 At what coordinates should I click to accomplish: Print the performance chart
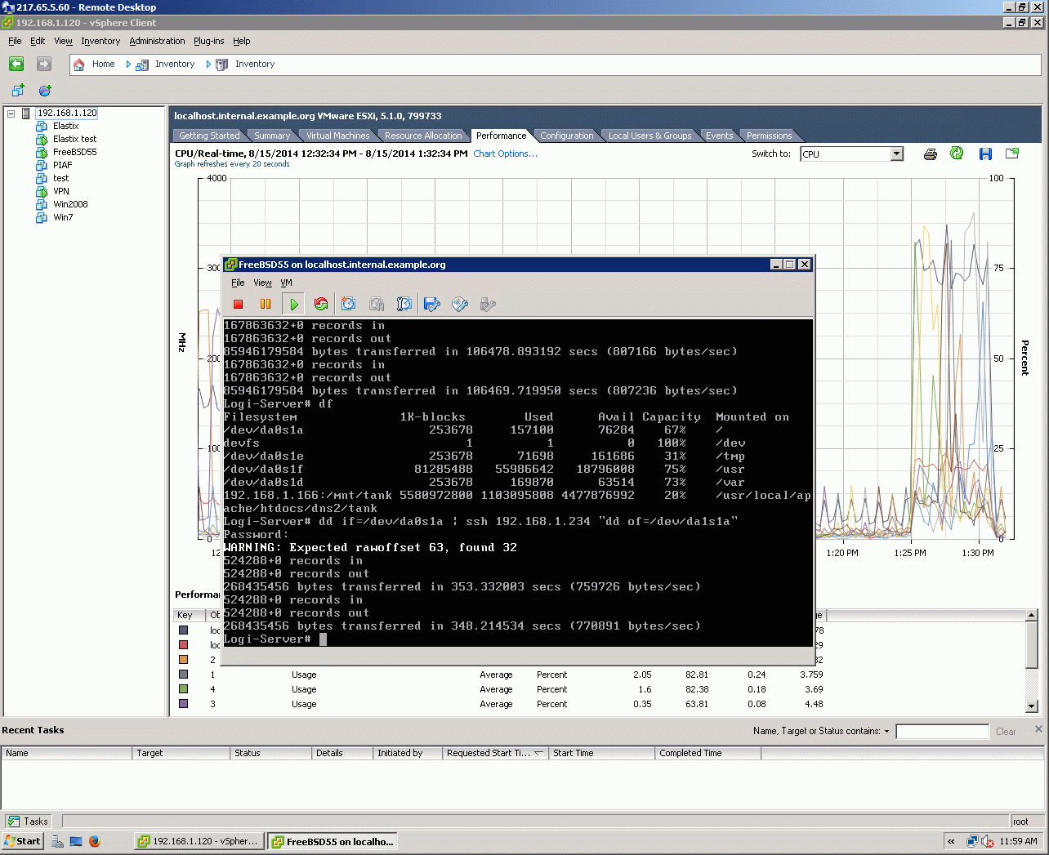[x=930, y=154]
